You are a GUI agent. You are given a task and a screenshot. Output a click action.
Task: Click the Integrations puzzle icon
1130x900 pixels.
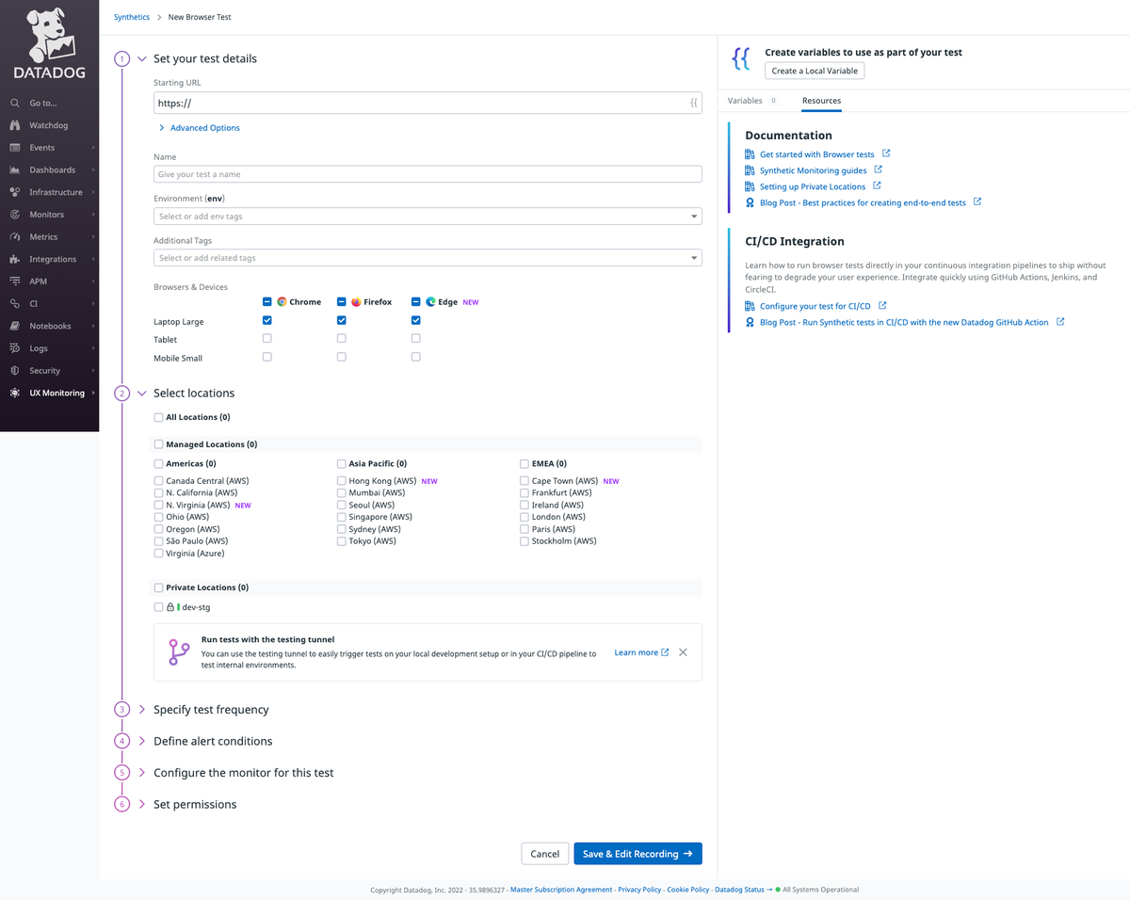14,259
